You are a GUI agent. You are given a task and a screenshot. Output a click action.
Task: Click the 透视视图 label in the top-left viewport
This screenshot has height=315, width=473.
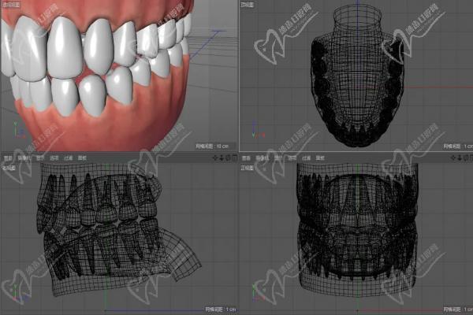click(11, 4)
